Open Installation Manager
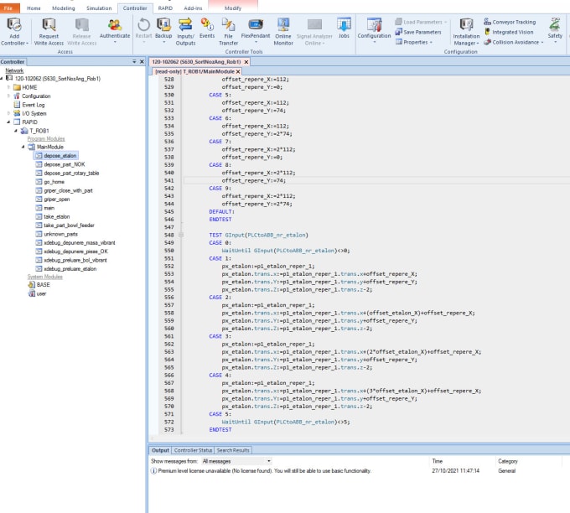570x513 pixels. click(x=466, y=31)
